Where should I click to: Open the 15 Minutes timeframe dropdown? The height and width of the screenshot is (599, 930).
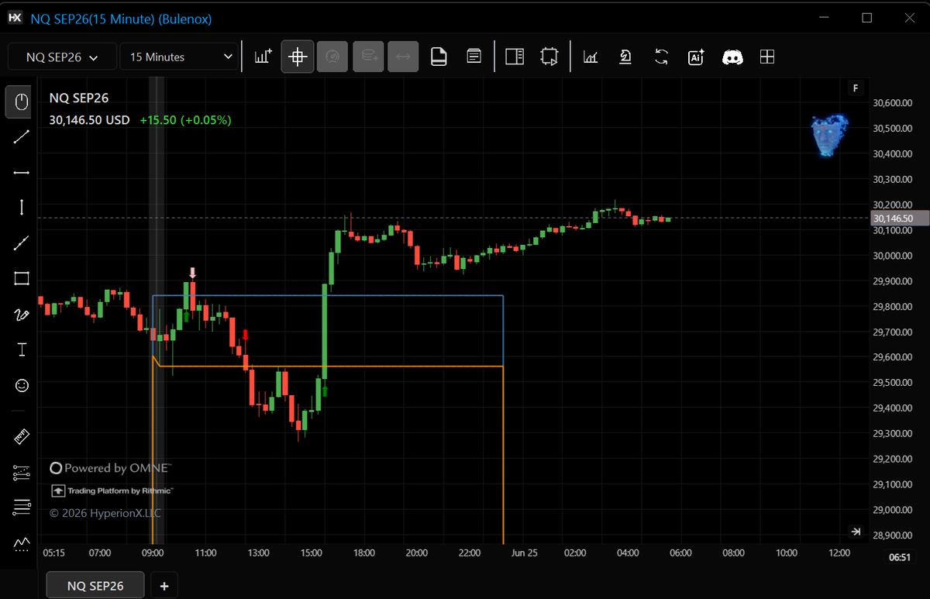(179, 57)
